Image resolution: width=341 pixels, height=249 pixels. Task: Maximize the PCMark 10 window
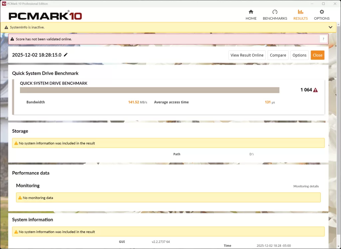tap(323, 4)
